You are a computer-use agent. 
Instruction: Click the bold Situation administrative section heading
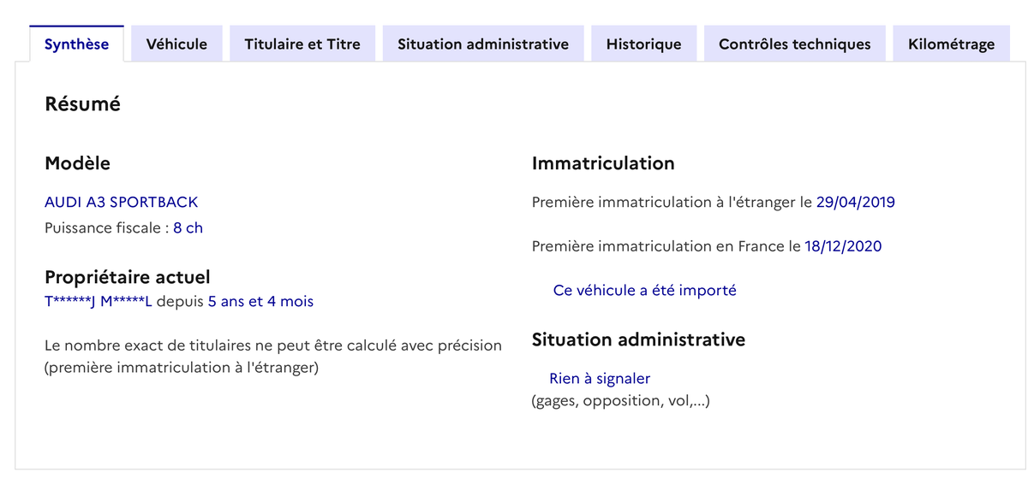coord(638,339)
